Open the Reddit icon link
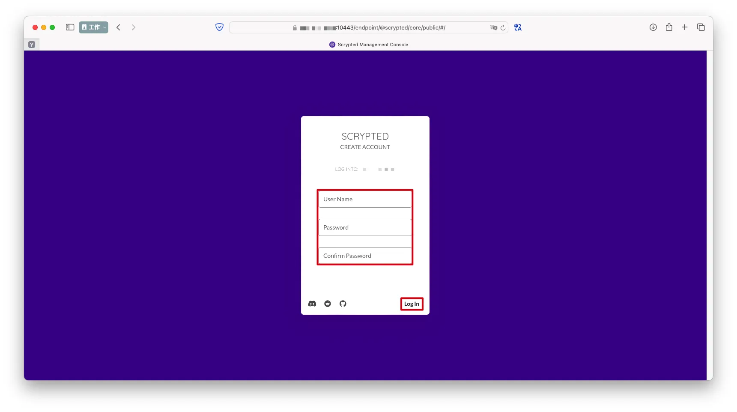The height and width of the screenshot is (412, 737). coord(328,304)
